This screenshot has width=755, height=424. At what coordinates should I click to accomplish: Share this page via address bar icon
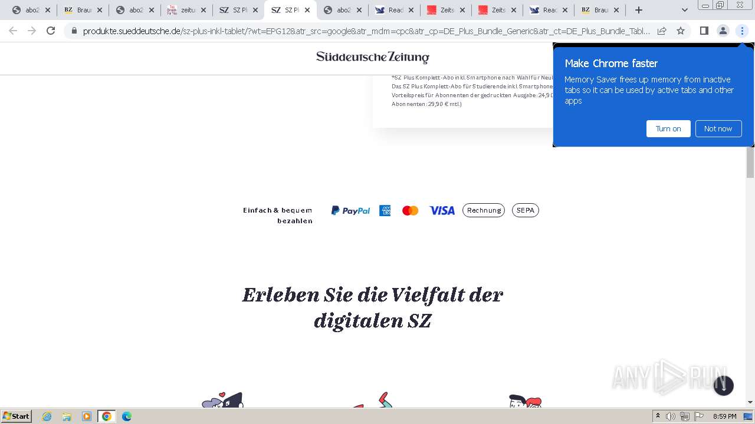[662, 31]
